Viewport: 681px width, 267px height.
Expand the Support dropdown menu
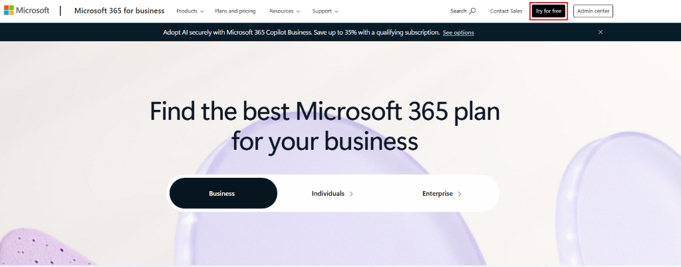click(x=325, y=11)
